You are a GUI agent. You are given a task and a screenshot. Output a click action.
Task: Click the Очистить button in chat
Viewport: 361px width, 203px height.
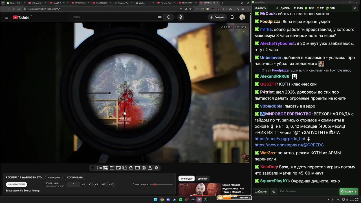[x=260, y=8]
